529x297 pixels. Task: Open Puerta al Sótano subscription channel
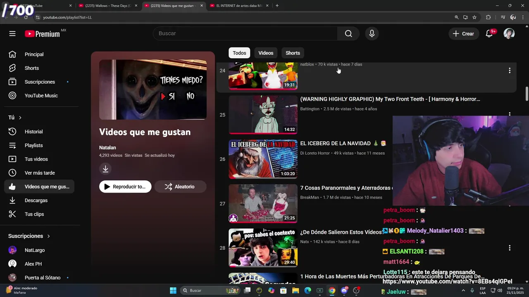point(39,278)
